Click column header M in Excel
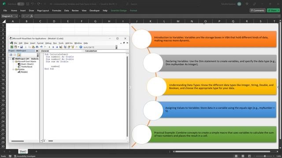 [x=178, y=22]
